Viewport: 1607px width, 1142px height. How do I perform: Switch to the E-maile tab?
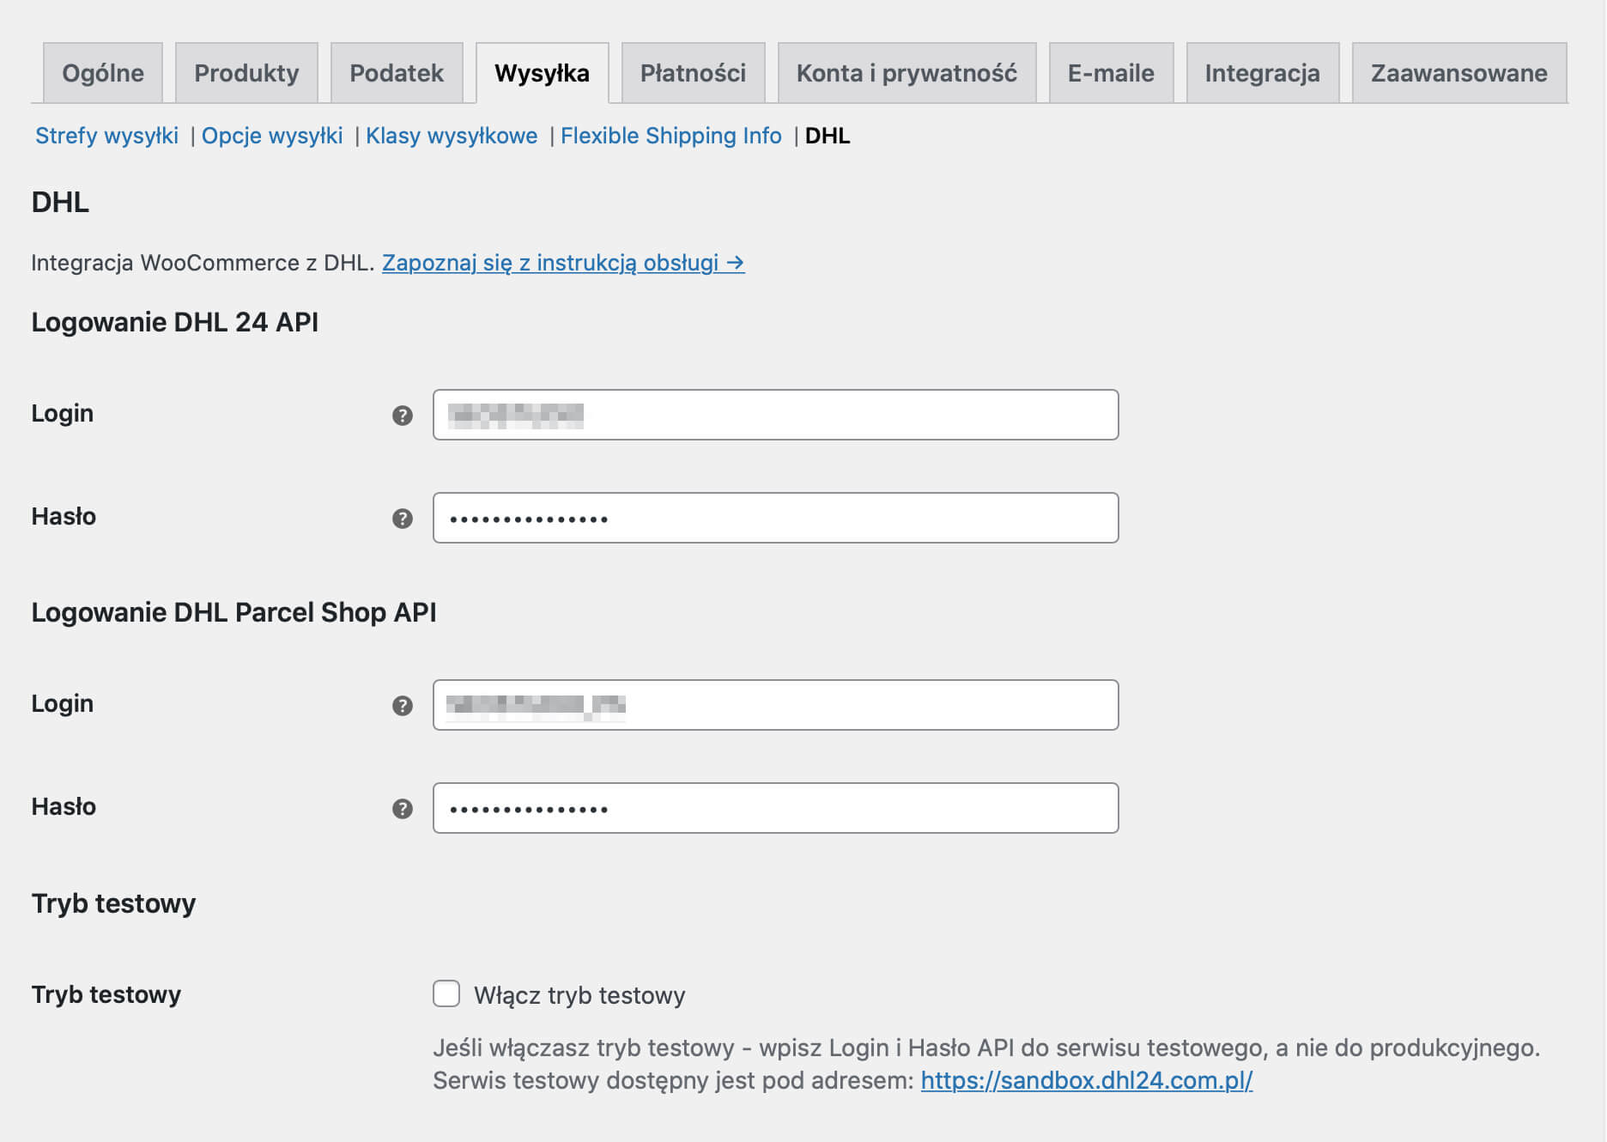(x=1111, y=73)
